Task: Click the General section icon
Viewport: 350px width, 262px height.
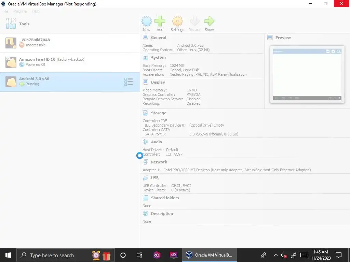Action: click(145, 38)
